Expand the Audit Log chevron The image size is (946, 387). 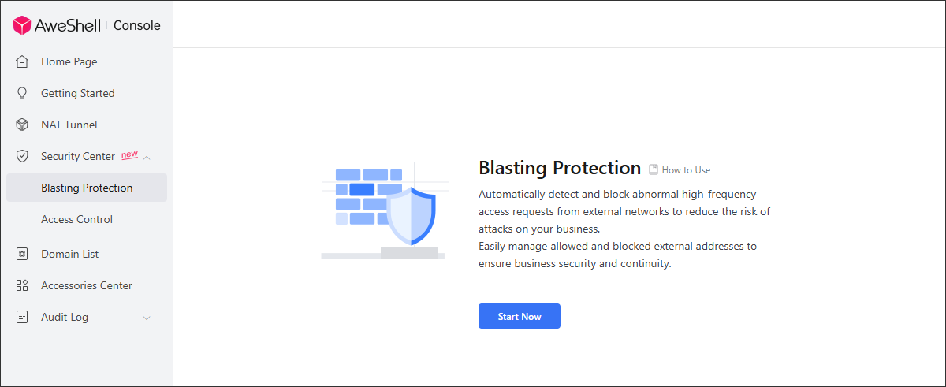tap(147, 318)
